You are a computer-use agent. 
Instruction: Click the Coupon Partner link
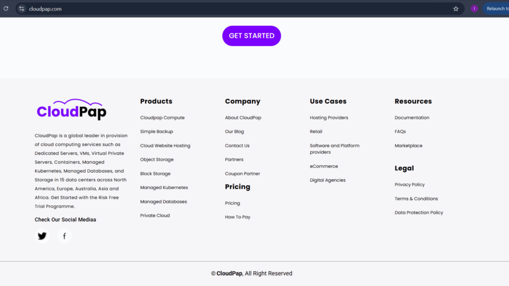click(242, 174)
